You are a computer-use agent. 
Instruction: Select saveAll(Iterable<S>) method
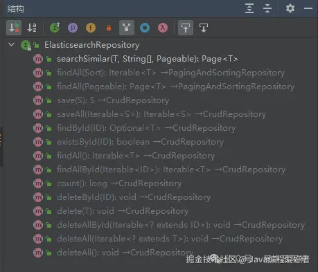(x=161, y=114)
